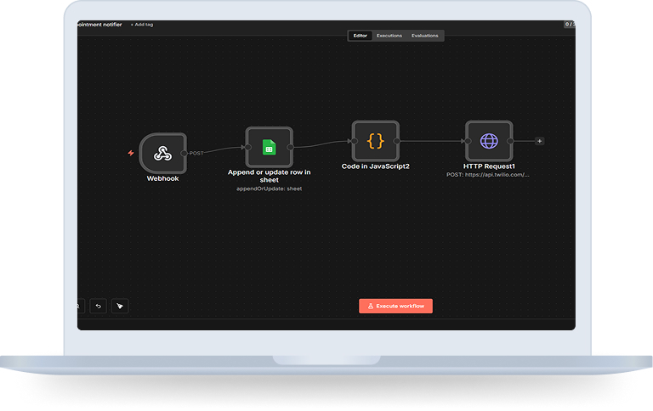Open the Google Sheets node
This screenshot has height=411, width=653.
[x=269, y=148]
